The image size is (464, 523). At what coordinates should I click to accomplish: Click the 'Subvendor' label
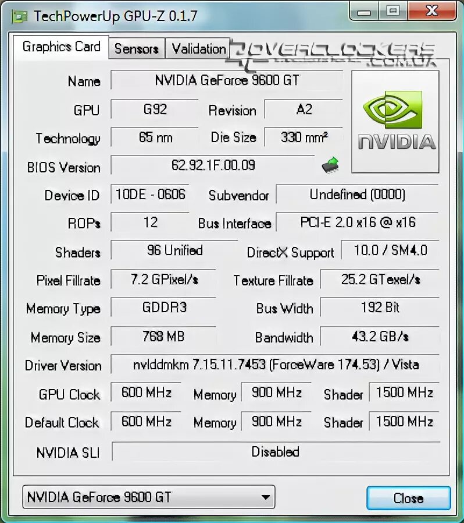point(238,196)
